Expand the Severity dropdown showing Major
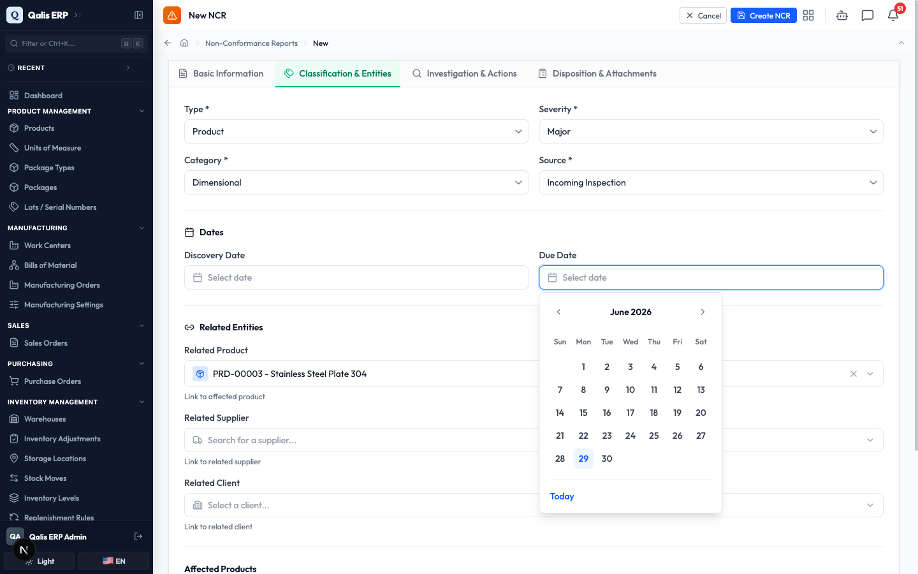 point(711,131)
